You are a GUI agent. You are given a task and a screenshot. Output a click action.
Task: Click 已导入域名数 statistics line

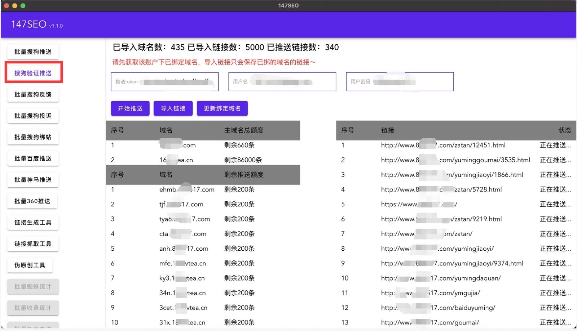coord(226,47)
